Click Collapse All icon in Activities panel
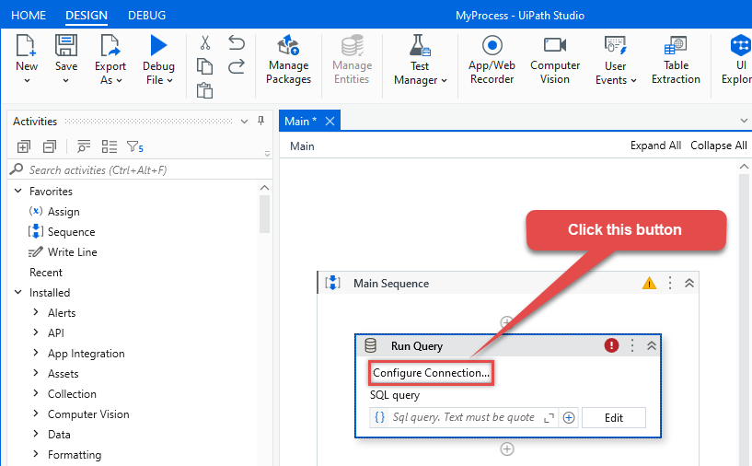The width and height of the screenshot is (752, 466). pyautogui.click(x=50, y=146)
